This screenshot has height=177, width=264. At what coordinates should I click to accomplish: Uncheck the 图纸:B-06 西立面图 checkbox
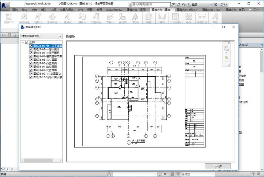(x=31, y=63)
